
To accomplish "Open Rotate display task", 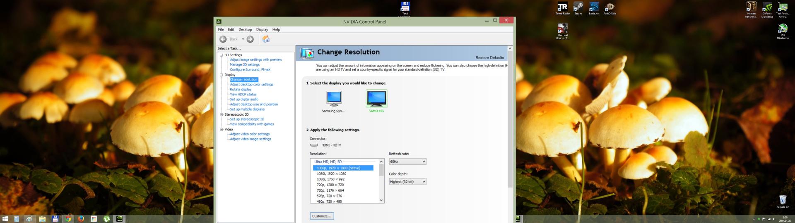I will click(x=241, y=90).
